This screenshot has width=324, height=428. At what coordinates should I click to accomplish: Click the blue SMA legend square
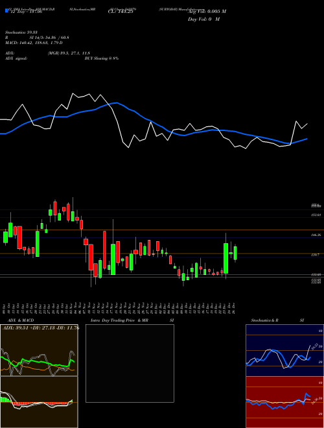click(6, 11)
